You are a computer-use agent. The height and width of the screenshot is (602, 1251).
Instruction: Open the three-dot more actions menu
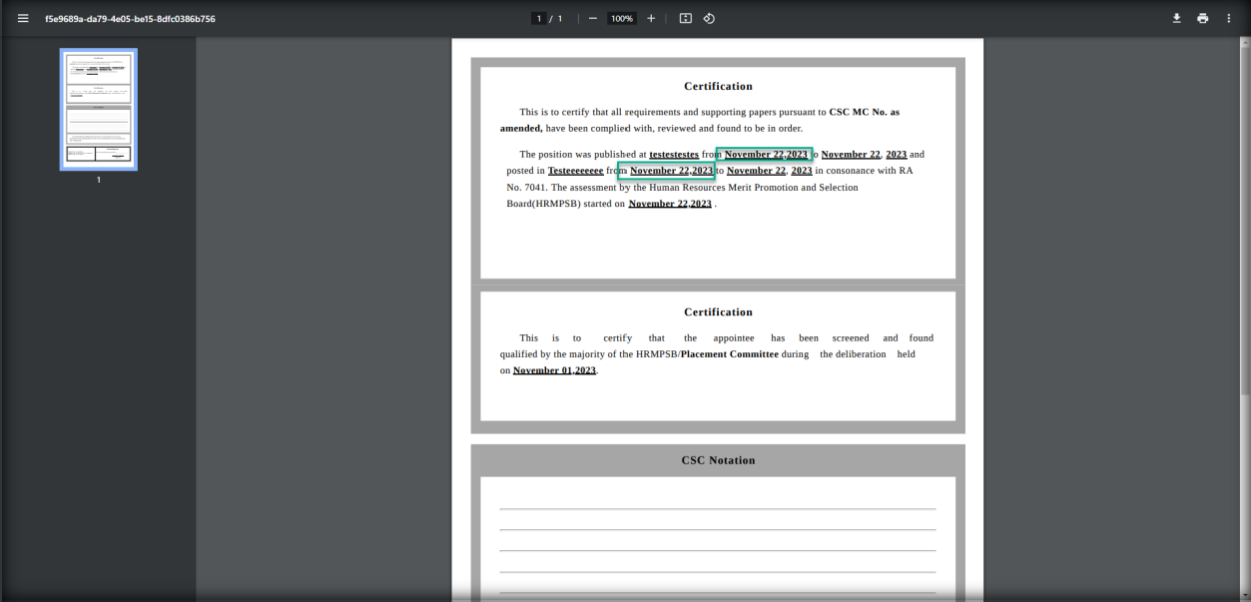[x=1229, y=18]
